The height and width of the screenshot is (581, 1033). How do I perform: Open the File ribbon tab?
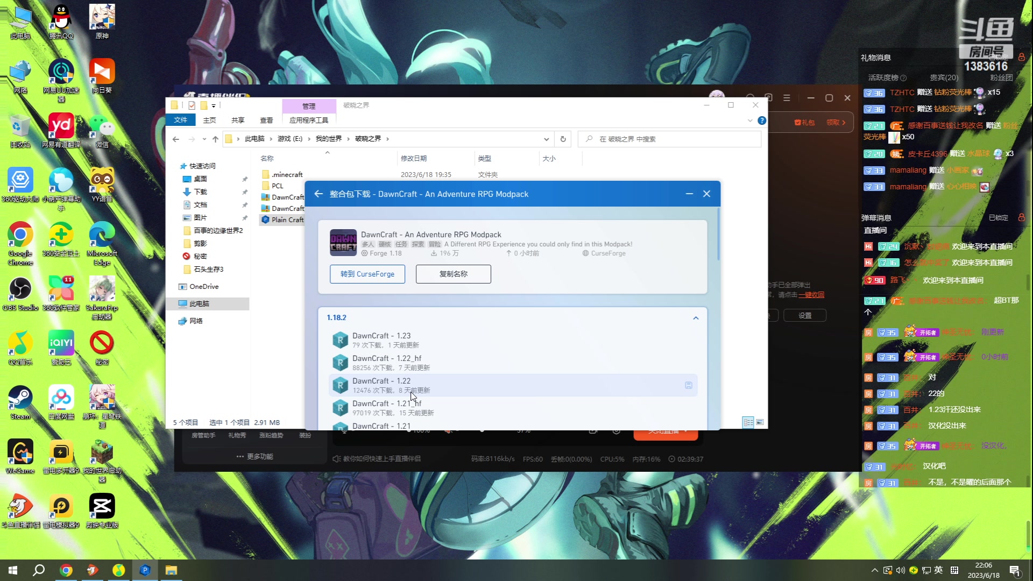pos(181,120)
